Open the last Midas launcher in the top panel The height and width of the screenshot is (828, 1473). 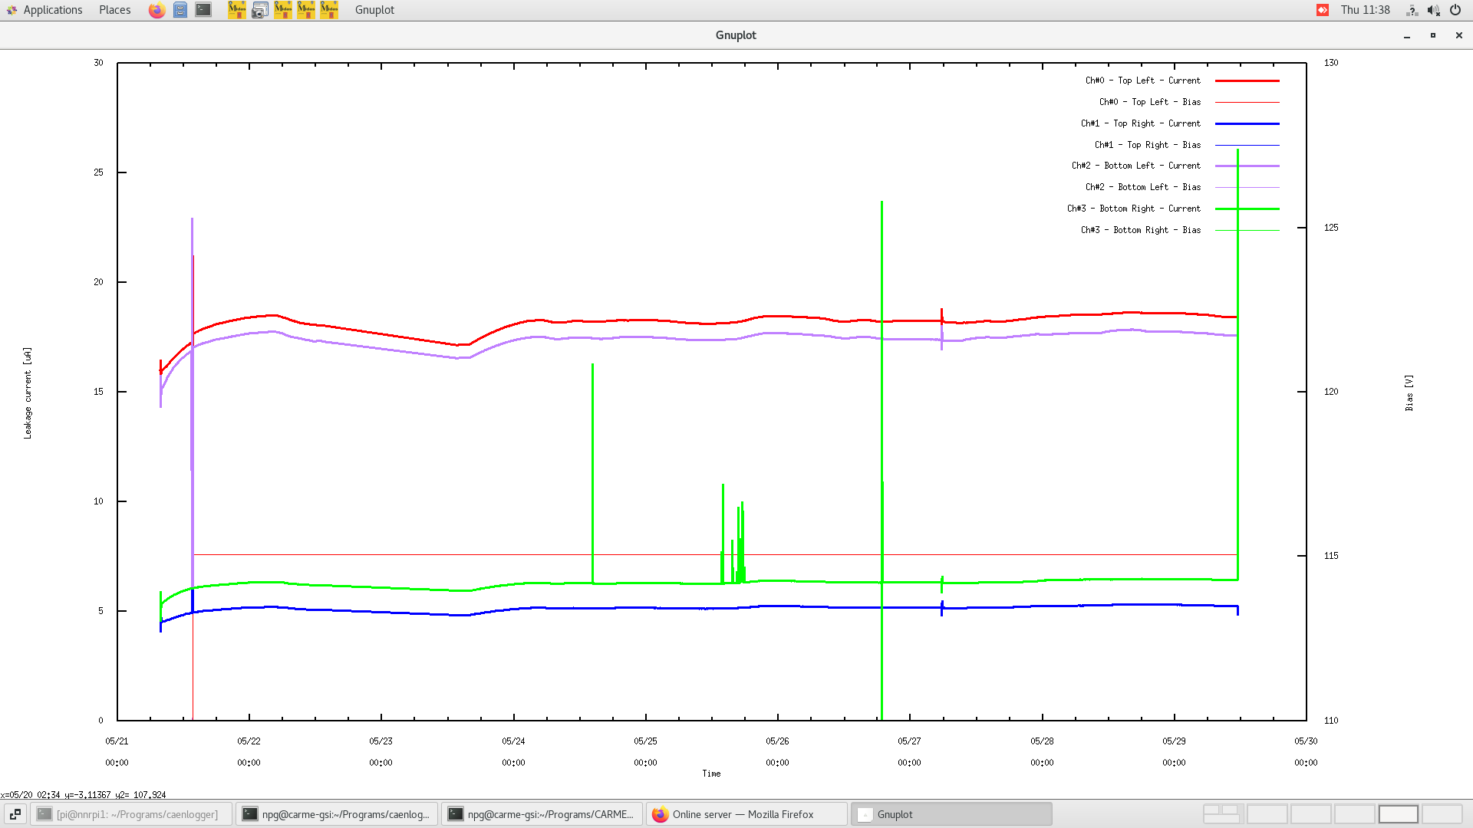pos(328,10)
